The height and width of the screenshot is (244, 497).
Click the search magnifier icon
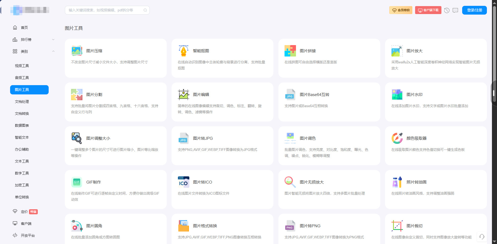click(145, 10)
